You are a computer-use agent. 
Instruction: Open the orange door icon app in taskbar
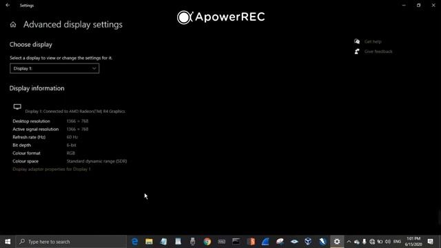coord(251,242)
